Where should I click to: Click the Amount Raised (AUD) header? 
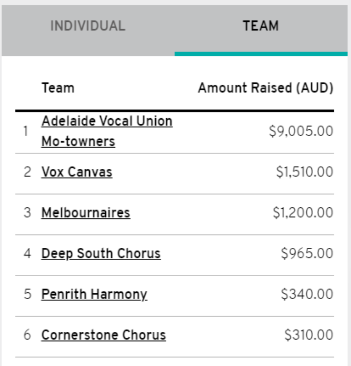click(266, 88)
